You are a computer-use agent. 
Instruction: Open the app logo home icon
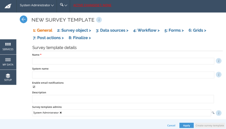point(8,6)
